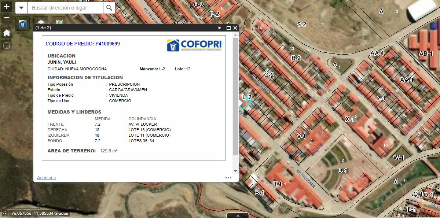The width and height of the screenshot is (440, 218).
Task: Open the COFOPRI house widget
Action: click(x=22, y=23)
